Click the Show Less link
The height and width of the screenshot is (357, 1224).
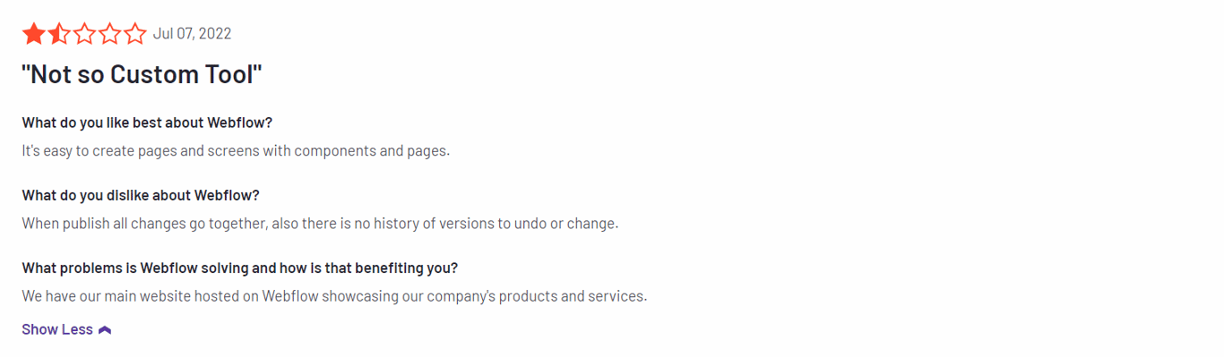click(x=66, y=329)
